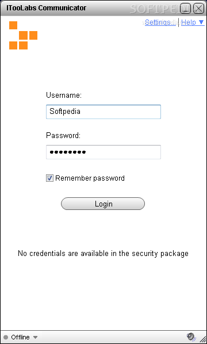Minimize the ITooLabs Communicator window
Image resolution: width=207 pixels, height=344 pixels.
[x=185, y=8]
